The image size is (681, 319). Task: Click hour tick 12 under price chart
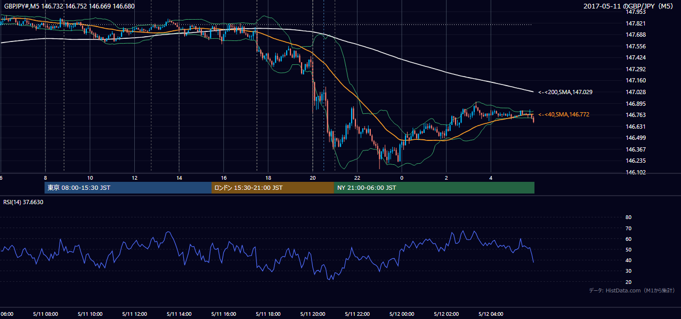(134, 178)
